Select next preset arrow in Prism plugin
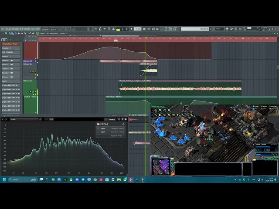 pos(6,119)
